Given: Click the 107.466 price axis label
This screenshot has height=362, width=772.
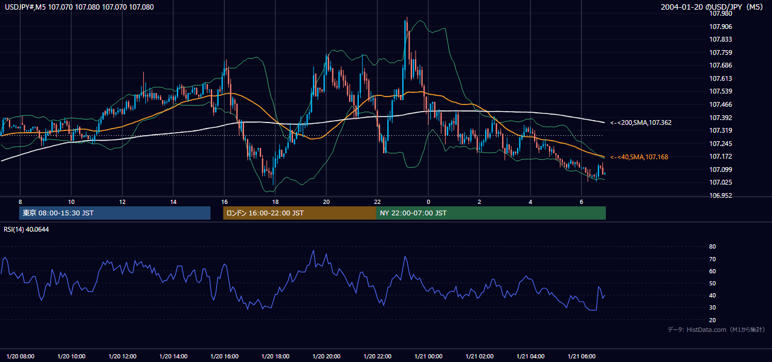Looking at the screenshot, I should 720,104.
